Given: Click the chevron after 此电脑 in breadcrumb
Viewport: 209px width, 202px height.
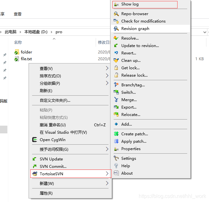Looking at the screenshot, I should pyautogui.click(x=21, y=32).
